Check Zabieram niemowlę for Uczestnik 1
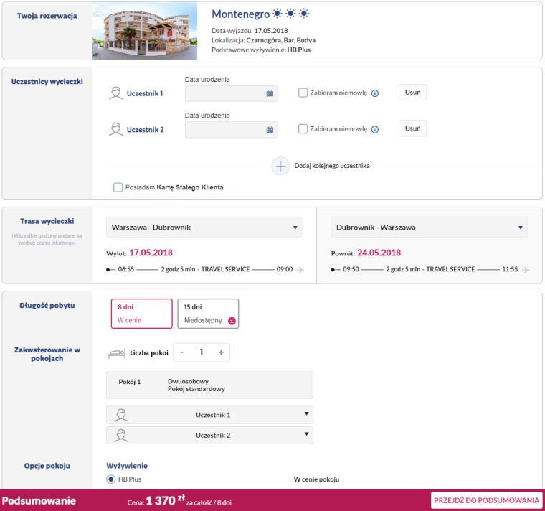Viewport: 545px width, 511px height. click(303, 93)
